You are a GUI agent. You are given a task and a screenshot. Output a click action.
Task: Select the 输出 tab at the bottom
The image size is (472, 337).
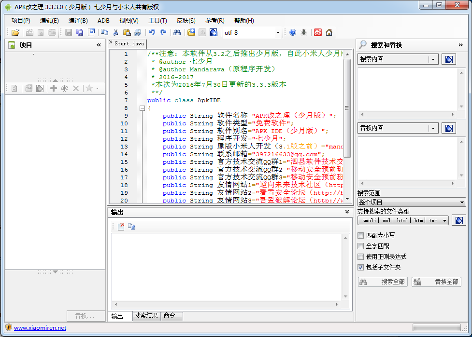coord(120,316)
